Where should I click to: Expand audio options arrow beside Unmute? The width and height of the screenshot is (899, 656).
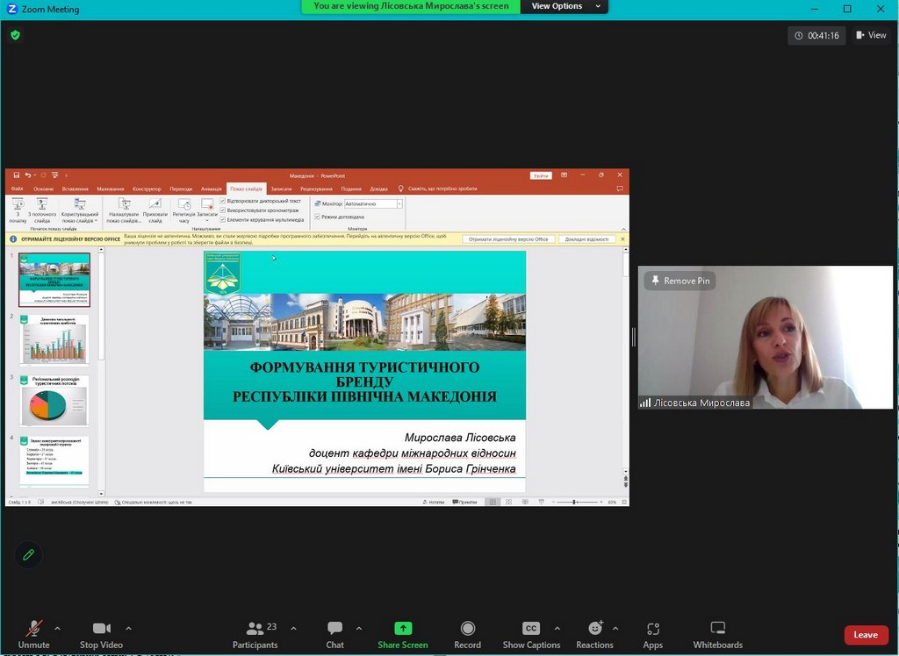[58, 629]
